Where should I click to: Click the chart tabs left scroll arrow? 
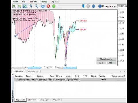(121, 72)
